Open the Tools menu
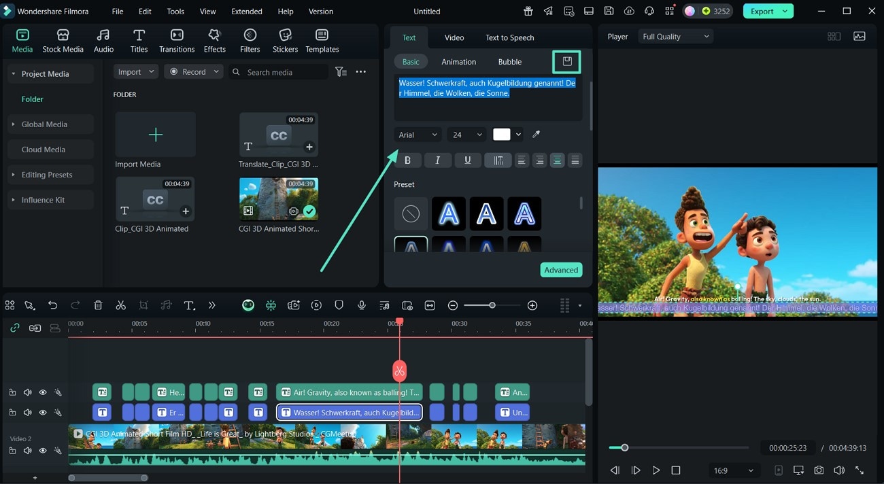 (175, 12)
